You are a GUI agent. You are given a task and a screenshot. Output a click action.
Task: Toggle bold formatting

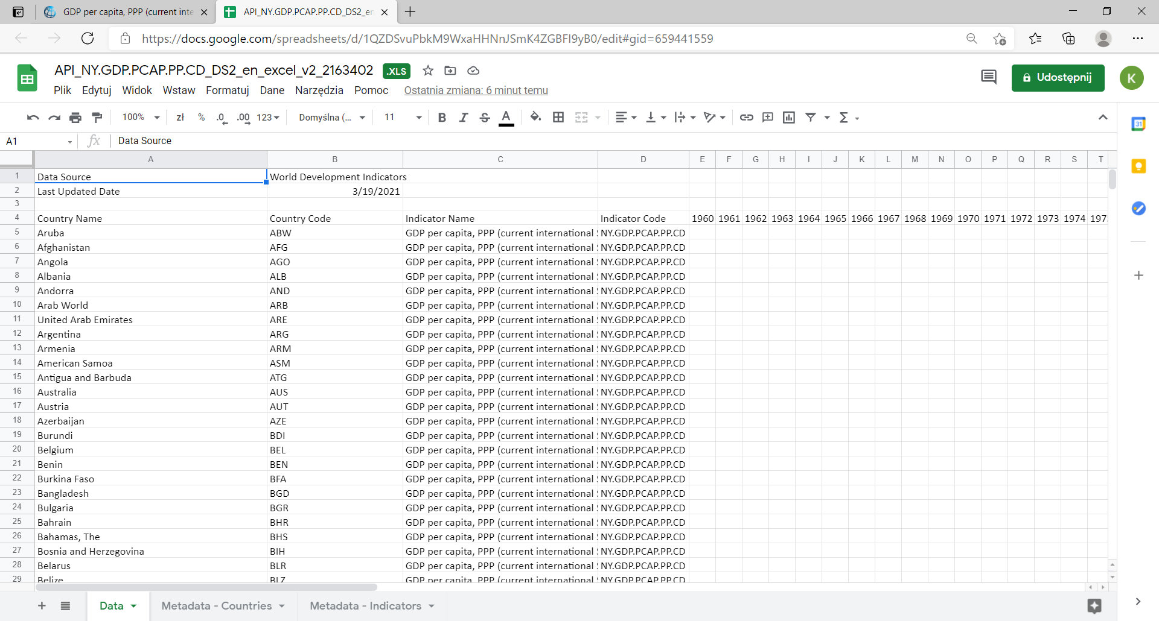(442, 118)
